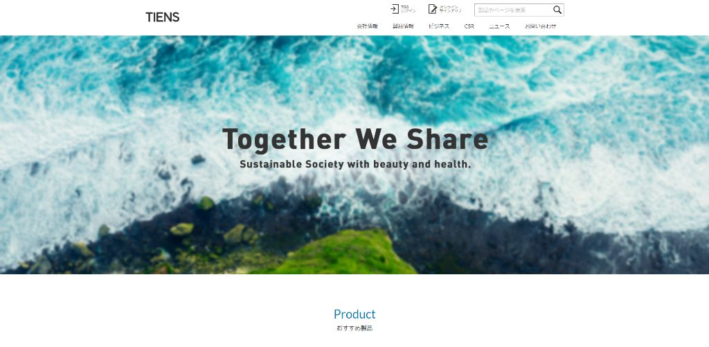Click the TIENS logo
Image resolution: width=709 pixels, height=347 pixels.
click(x=162, y=17)
